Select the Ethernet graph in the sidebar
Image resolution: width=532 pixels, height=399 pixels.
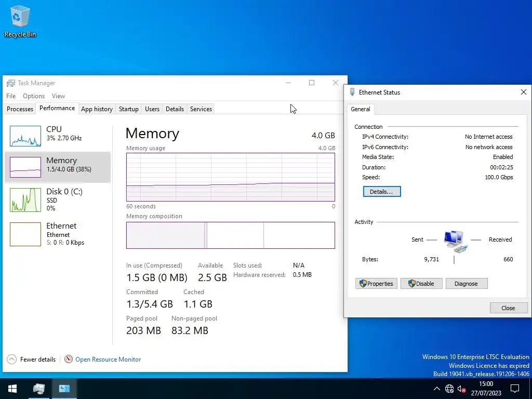point(25,234)
